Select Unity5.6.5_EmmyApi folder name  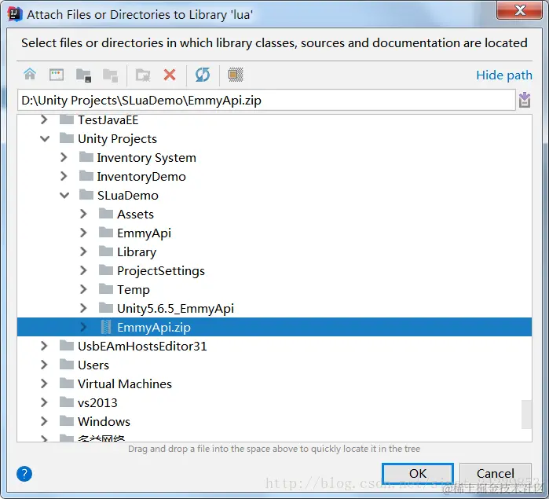(175, 309)
